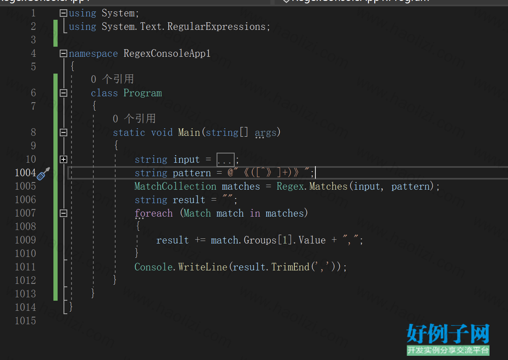The width and height of the screenshot is (508, 360).
Task: Click the foreach keyword
Action: pos(153,213)
